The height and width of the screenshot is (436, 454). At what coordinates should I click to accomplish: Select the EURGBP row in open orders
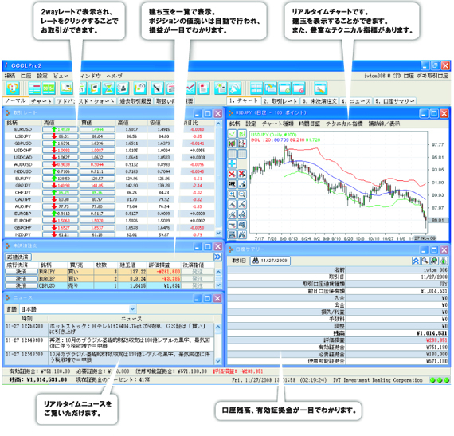(x=110, y=279)
